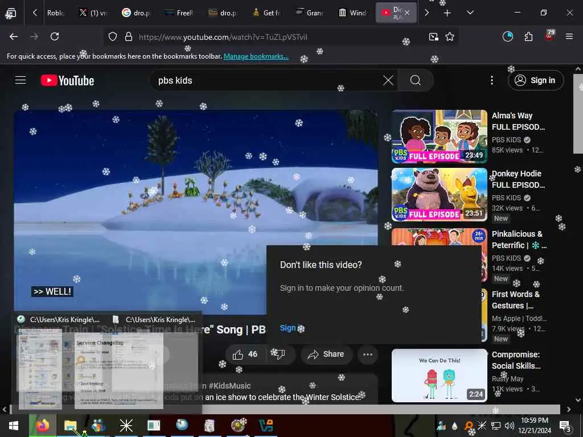Open picture-in-picture from address bar
Screen dimensions: 583x437
tap(433, 37)
